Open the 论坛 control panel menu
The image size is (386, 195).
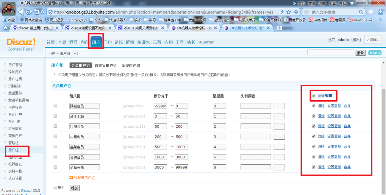click(119, 42)
